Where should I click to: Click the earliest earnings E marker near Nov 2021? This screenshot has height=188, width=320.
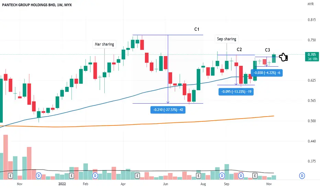[10, 176]
